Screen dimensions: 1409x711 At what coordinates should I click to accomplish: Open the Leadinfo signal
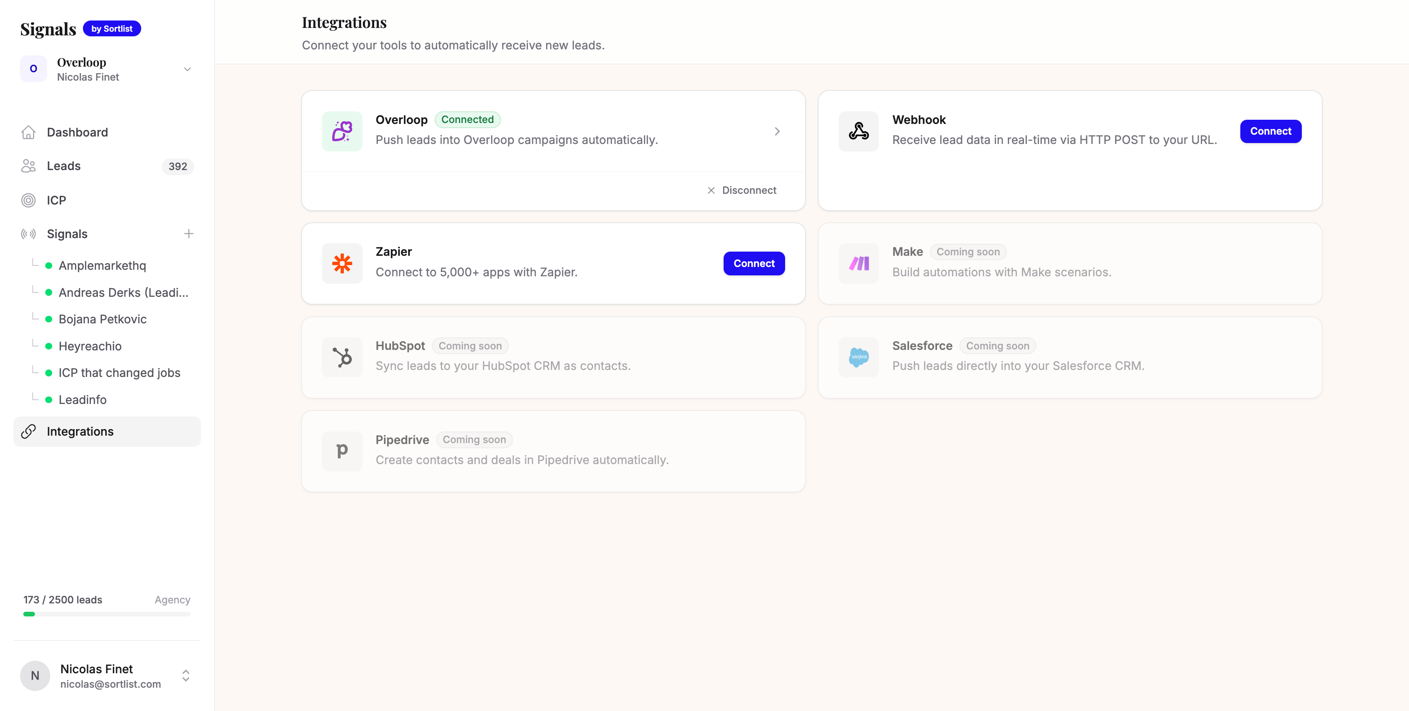[82, 400]
